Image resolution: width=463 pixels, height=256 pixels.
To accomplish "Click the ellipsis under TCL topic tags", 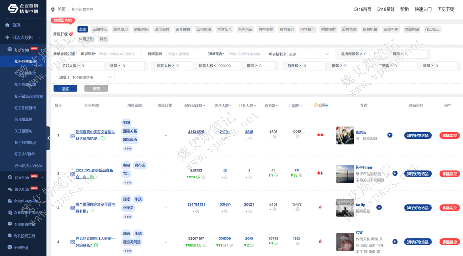I will pos(127,183).
